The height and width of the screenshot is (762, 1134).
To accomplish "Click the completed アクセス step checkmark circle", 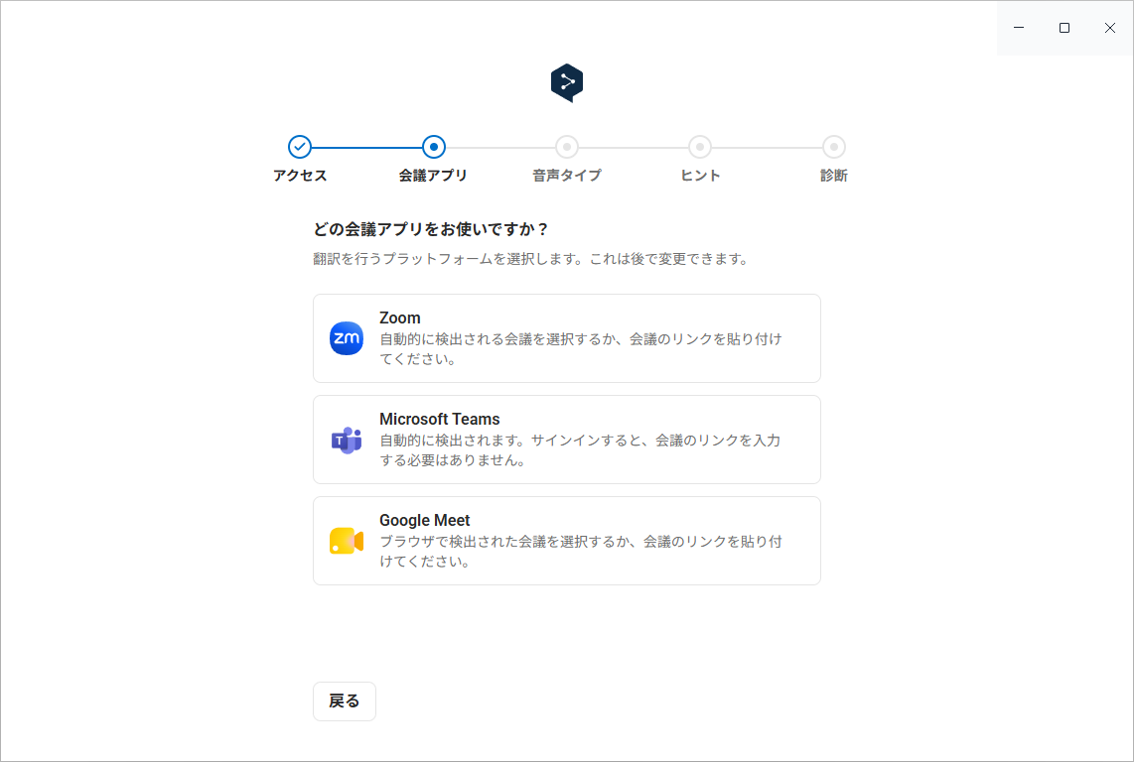I will [300, 147].
